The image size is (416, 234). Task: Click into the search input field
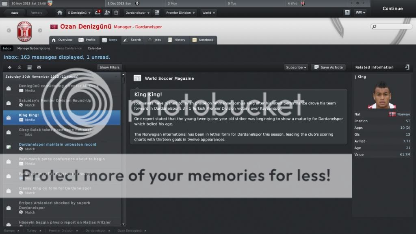click(392, 26)
